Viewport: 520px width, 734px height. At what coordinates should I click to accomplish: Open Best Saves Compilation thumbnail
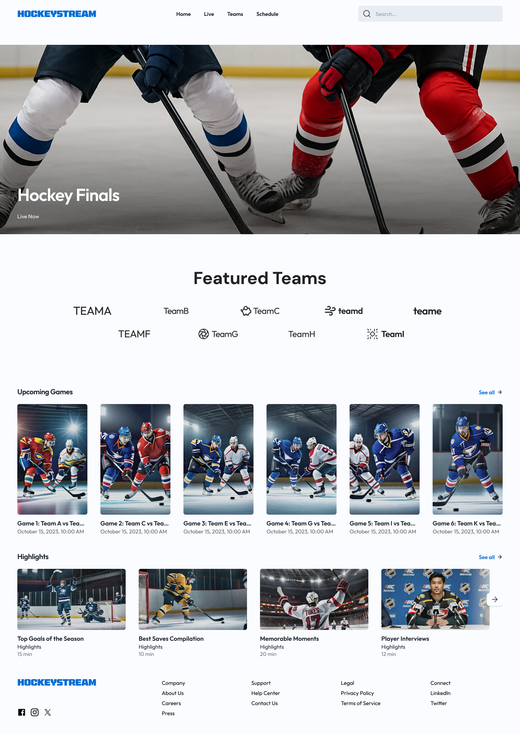(x=193, y=599)
